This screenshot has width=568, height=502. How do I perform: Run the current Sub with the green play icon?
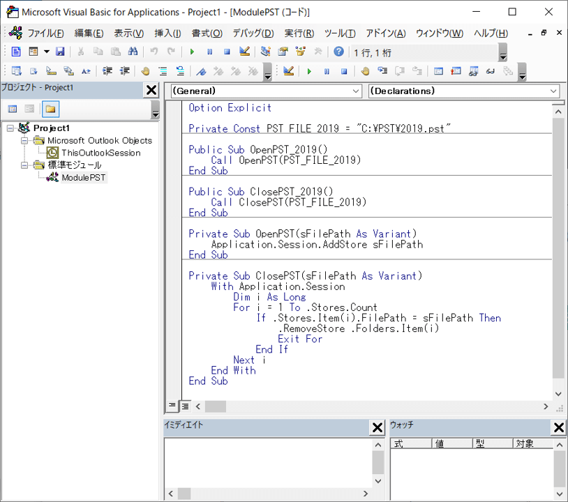click(193, 51)
